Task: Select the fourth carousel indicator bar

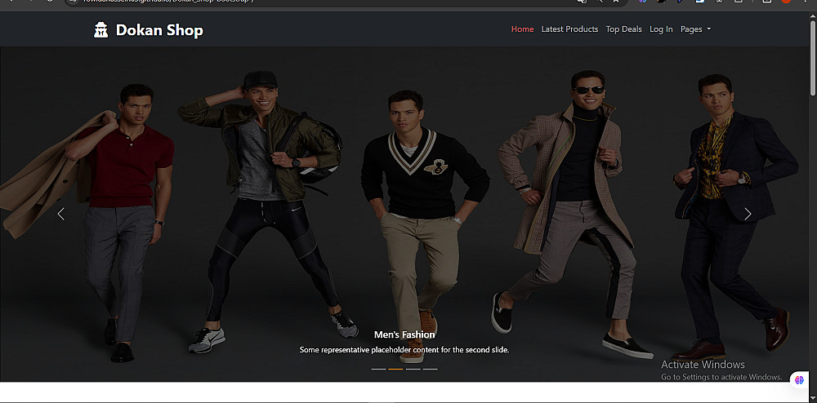Action: click(x=430, y=369)
